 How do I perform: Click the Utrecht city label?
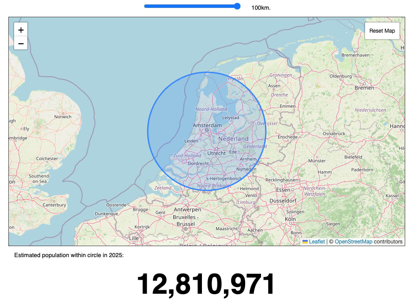[x=216, y=153]
